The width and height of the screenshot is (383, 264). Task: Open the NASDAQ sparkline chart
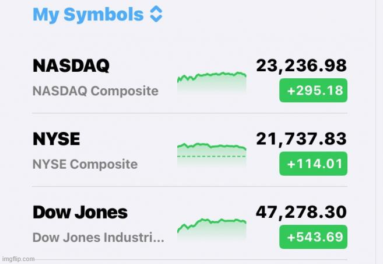coord(212,82)
